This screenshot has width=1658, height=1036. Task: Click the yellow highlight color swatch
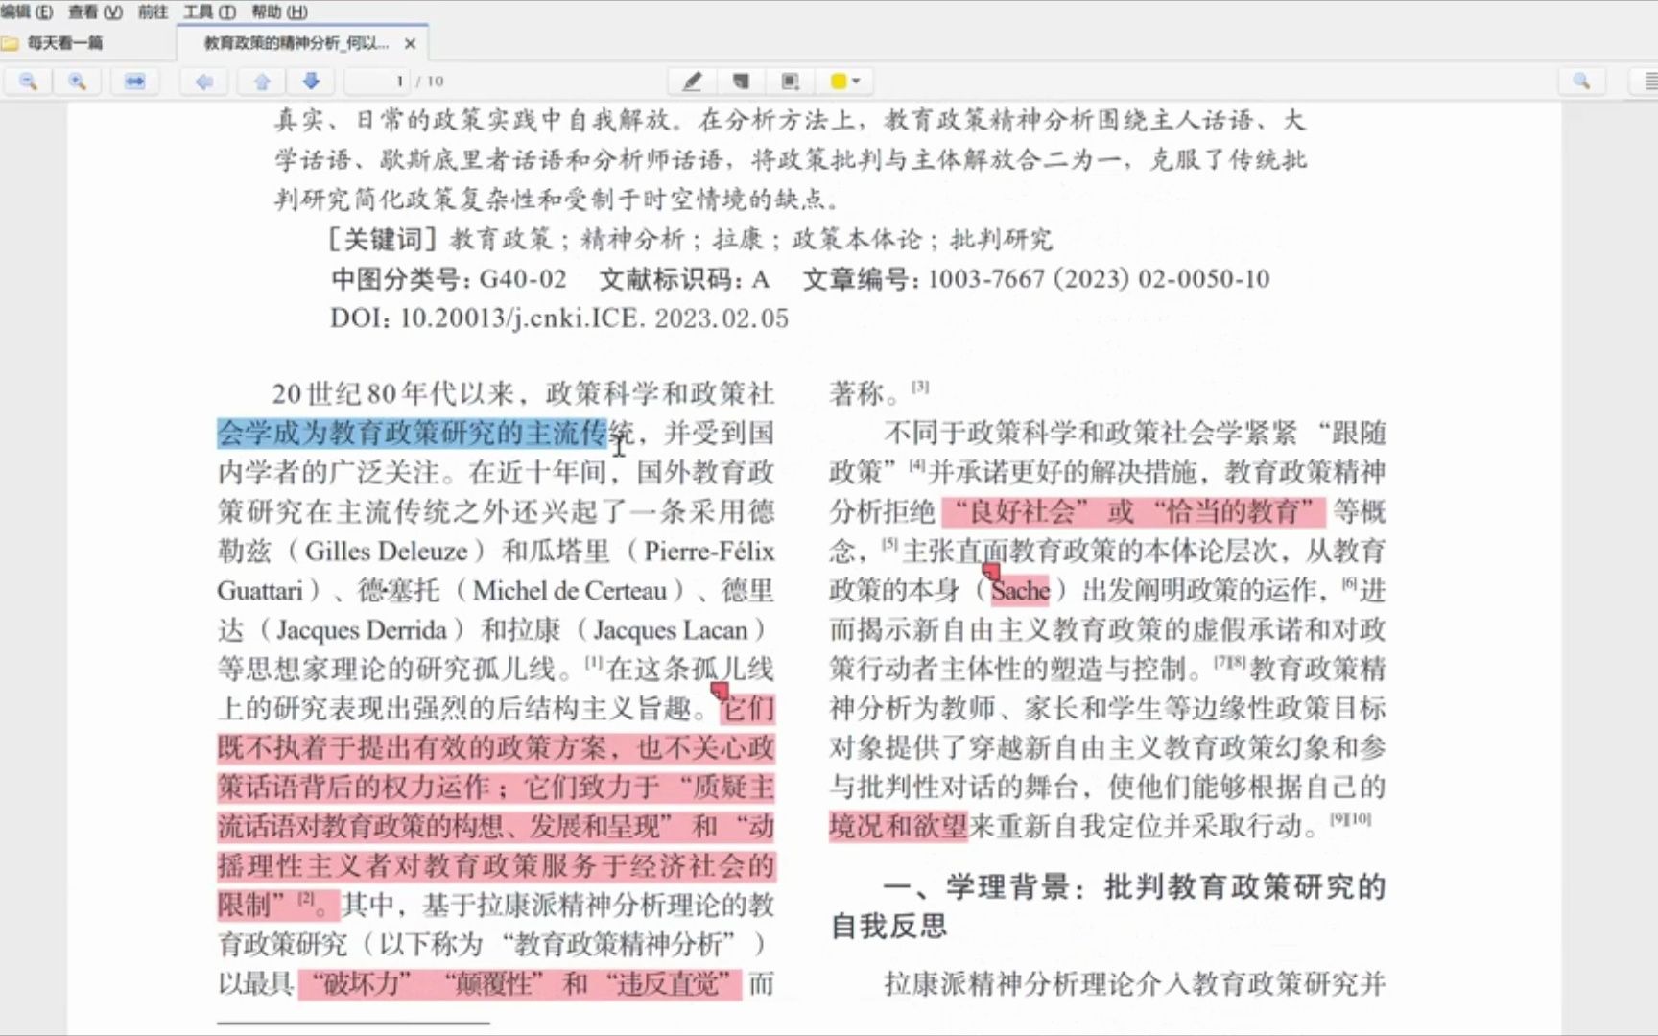click(839, 82)
